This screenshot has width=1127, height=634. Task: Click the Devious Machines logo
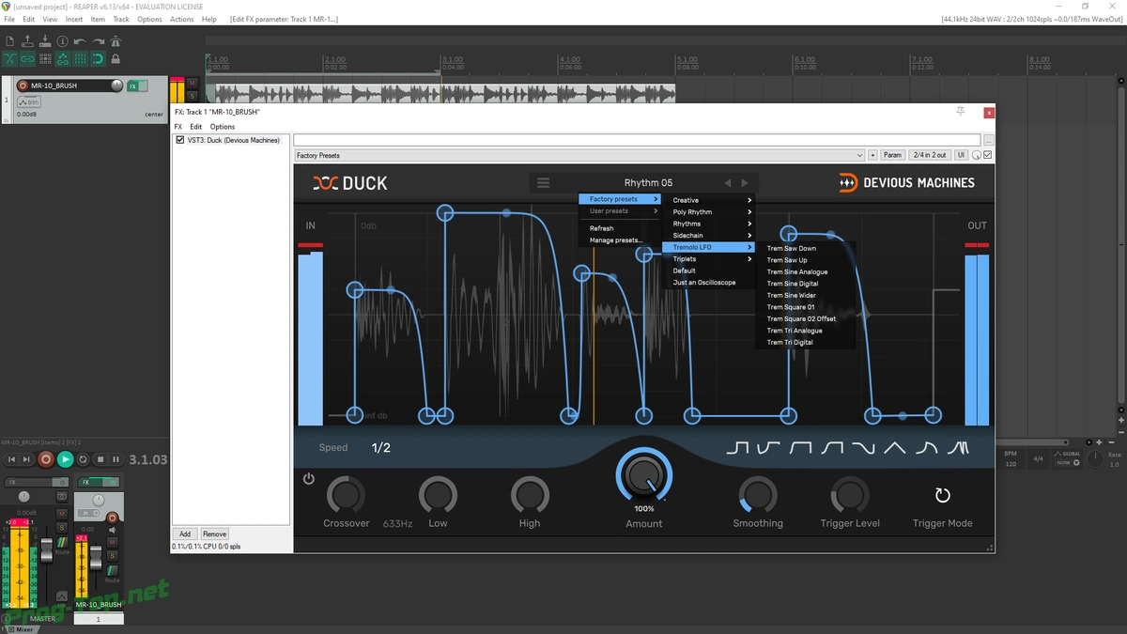click(x=906, y=183)
